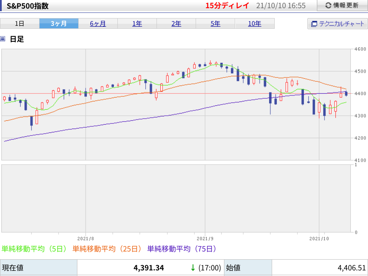Click the green down arrow indicator
Screen dimensions: 368x276
click(193, 268)
